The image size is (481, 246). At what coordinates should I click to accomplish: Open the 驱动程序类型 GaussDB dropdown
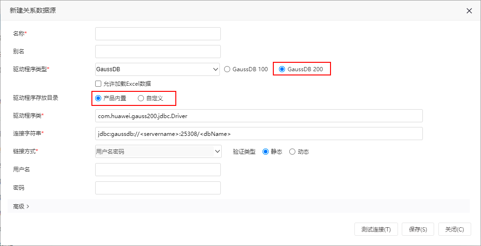(x=158, y=69)
